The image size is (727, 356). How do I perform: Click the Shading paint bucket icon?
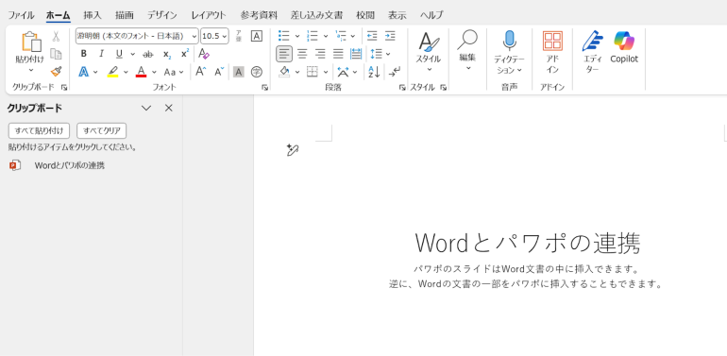[284, 72]
